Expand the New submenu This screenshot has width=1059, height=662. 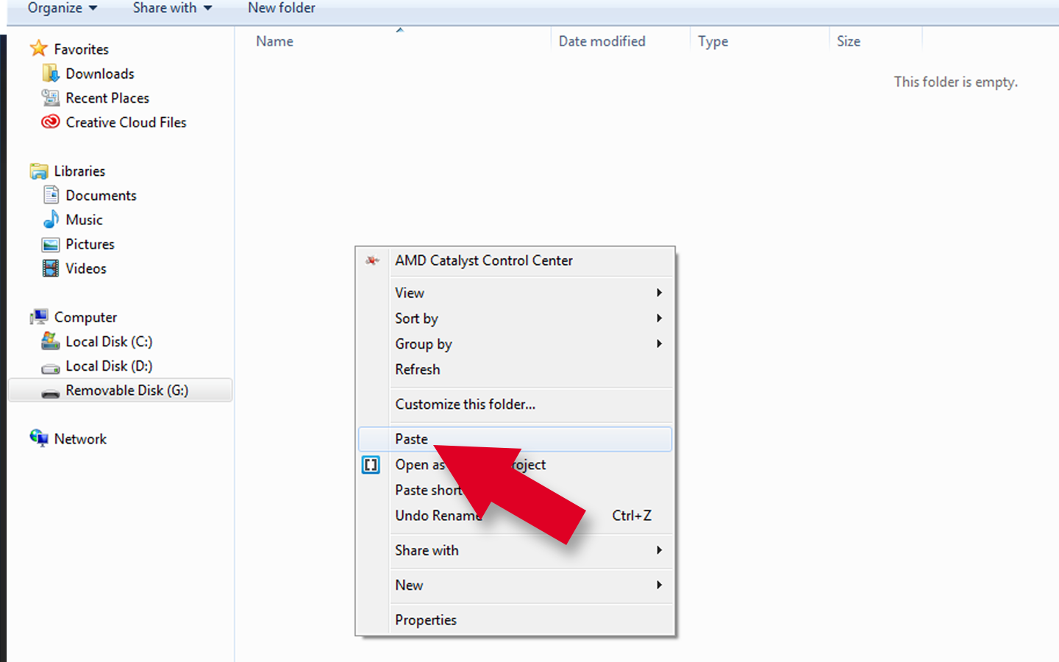coord(515,586)
